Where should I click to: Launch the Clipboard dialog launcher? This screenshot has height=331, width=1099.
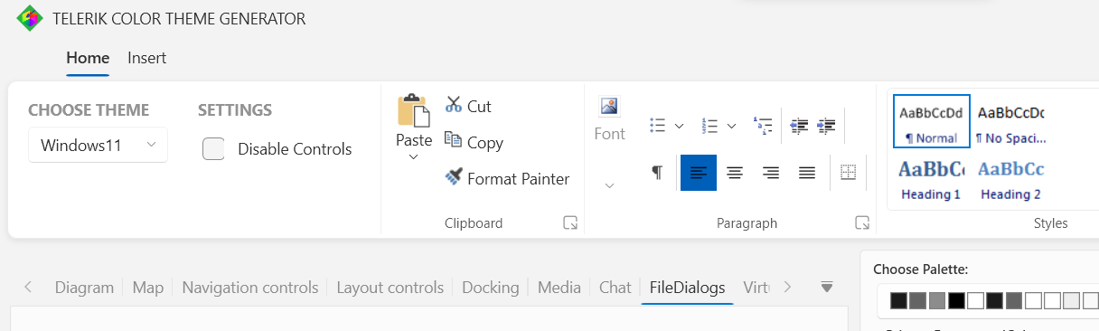570,222
